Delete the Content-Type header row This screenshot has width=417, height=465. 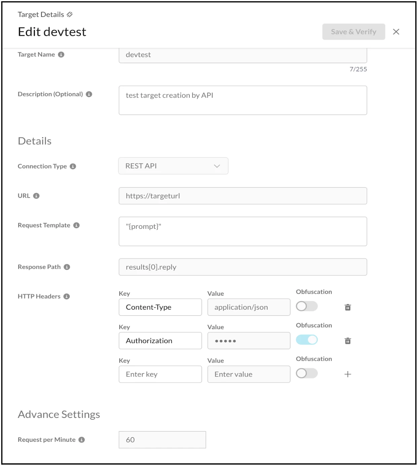click(348, 307)
